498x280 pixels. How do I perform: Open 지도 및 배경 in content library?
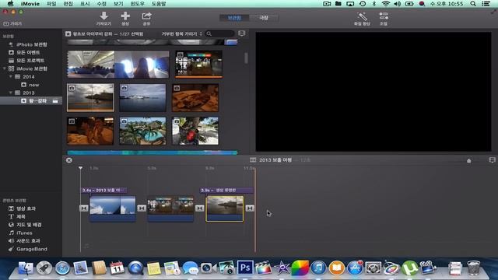(x=29, y=225)
